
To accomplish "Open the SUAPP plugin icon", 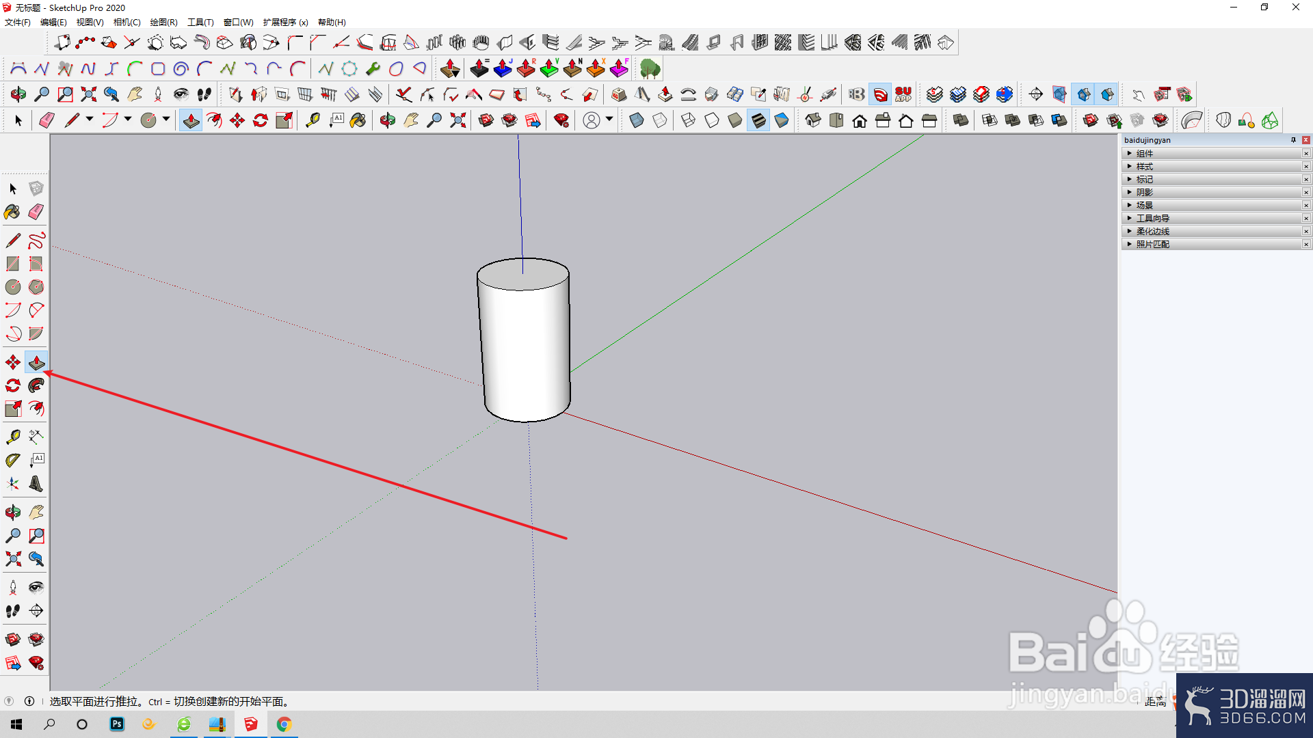I will point(903,94).
